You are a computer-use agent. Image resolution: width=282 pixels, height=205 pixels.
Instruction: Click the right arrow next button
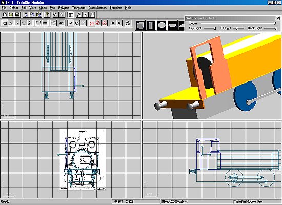(119, 23)
